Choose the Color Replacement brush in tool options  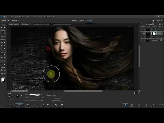pos(10,99)
